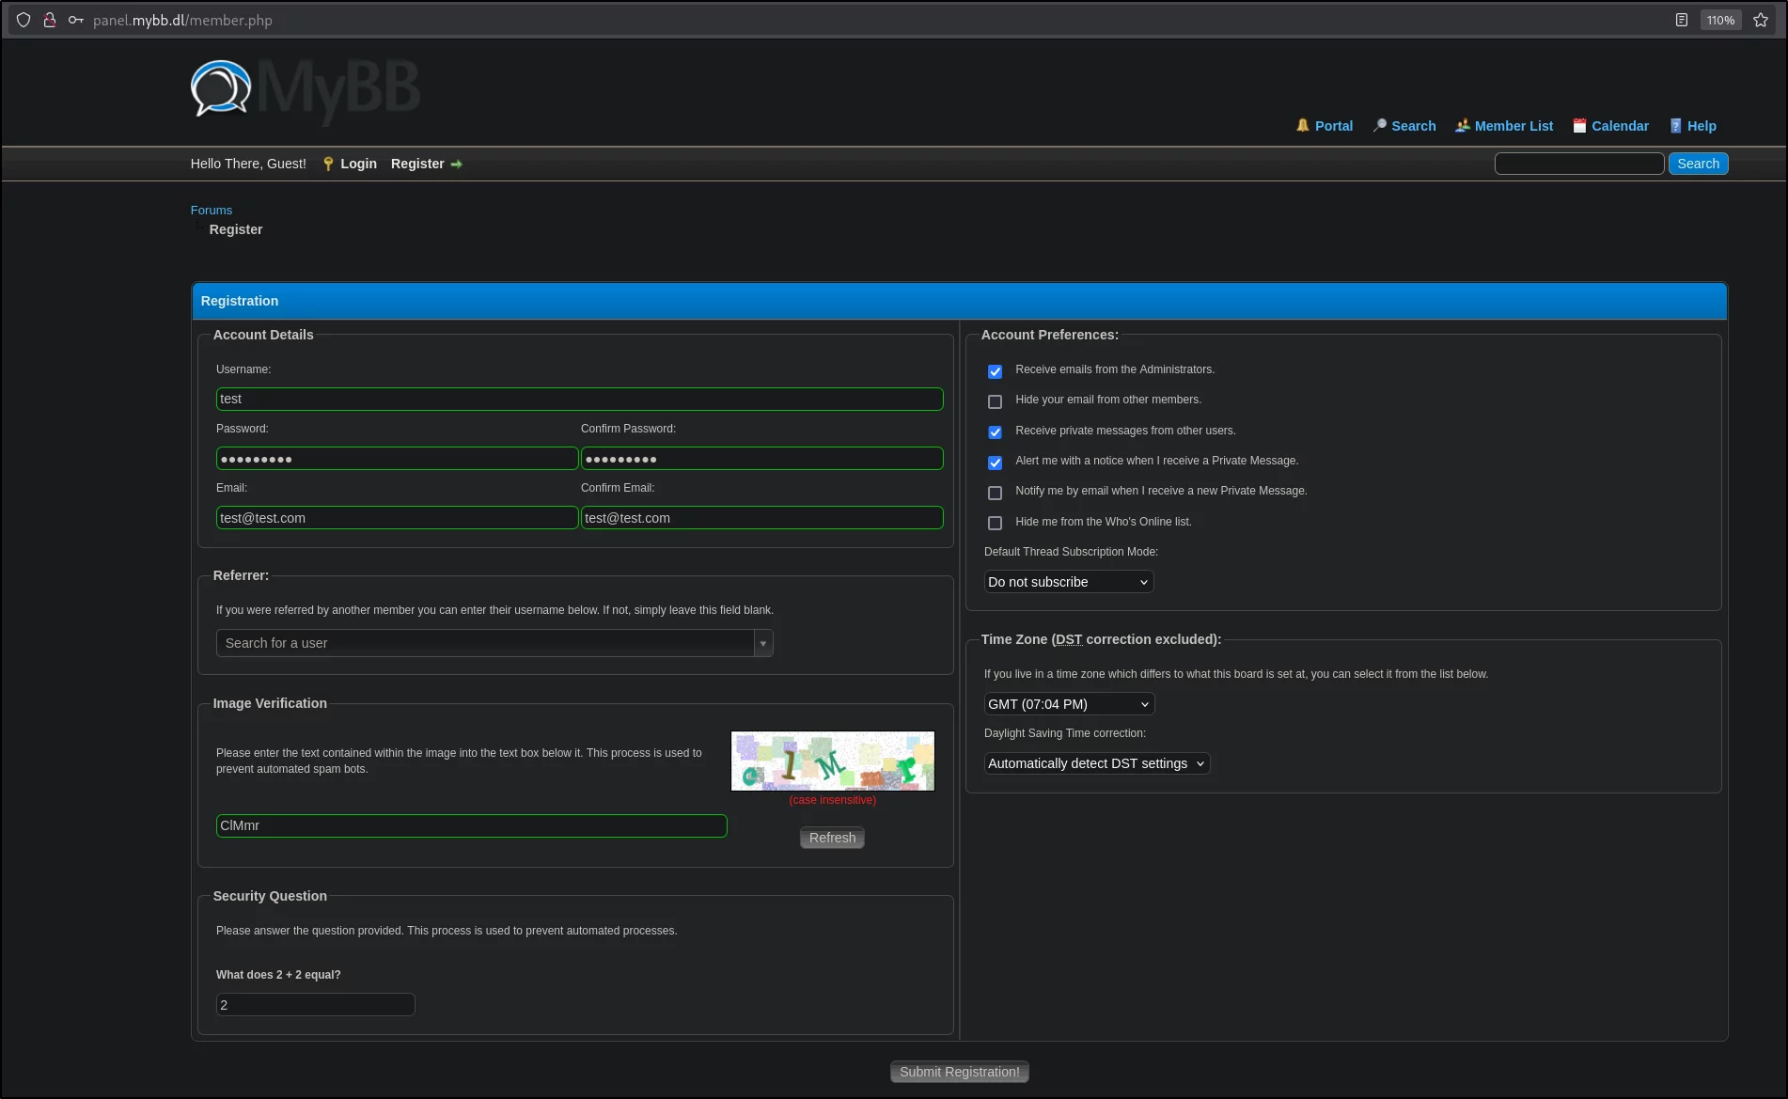Screen dimensions: 1788x1099
Task: Open the GMT time zone dropdown
Action: pyautogui.click(x=1069, y=704)
